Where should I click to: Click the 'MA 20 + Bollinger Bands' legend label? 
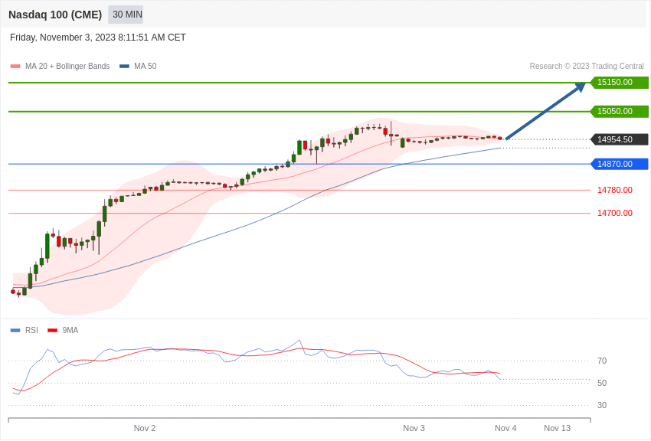[x=67, y=67]
